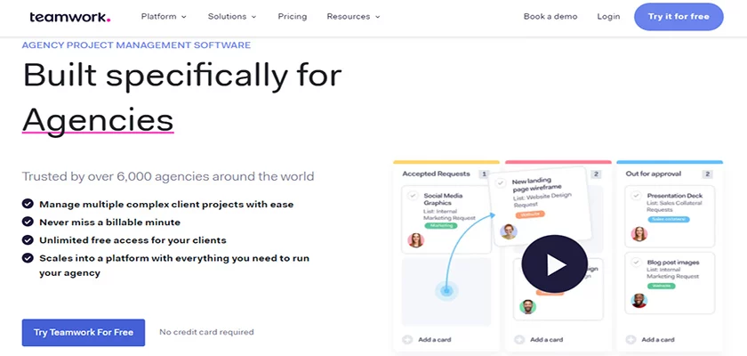The height and width of the screenshot is (356, 747).
Task: Go to the Pricing page
Action: coord(293,16)
